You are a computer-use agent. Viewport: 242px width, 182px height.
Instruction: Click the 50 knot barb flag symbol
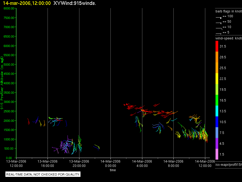click(219, 23)
